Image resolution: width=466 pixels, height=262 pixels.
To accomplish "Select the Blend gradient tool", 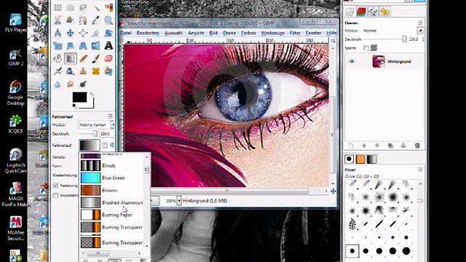I will [71, 58].
